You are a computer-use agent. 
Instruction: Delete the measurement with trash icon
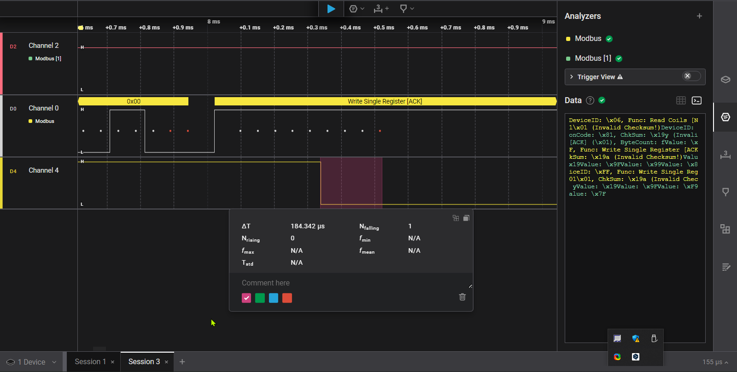click(462, 297)
